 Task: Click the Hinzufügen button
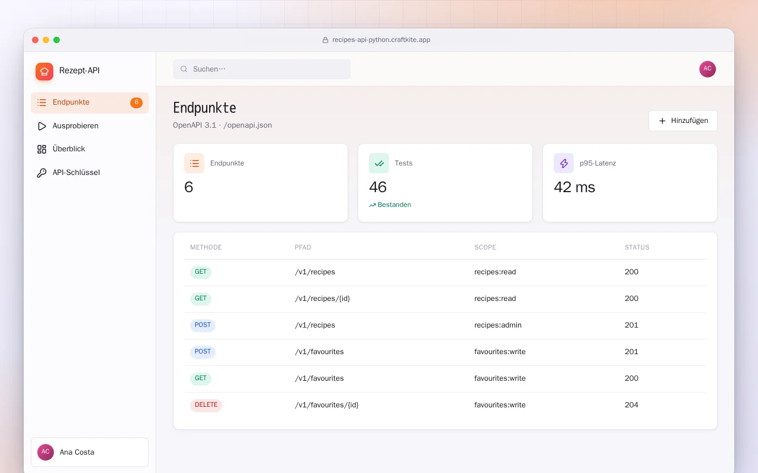click(683, 121)
